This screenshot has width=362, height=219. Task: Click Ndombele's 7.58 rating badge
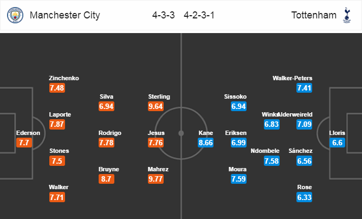(271, 161)
